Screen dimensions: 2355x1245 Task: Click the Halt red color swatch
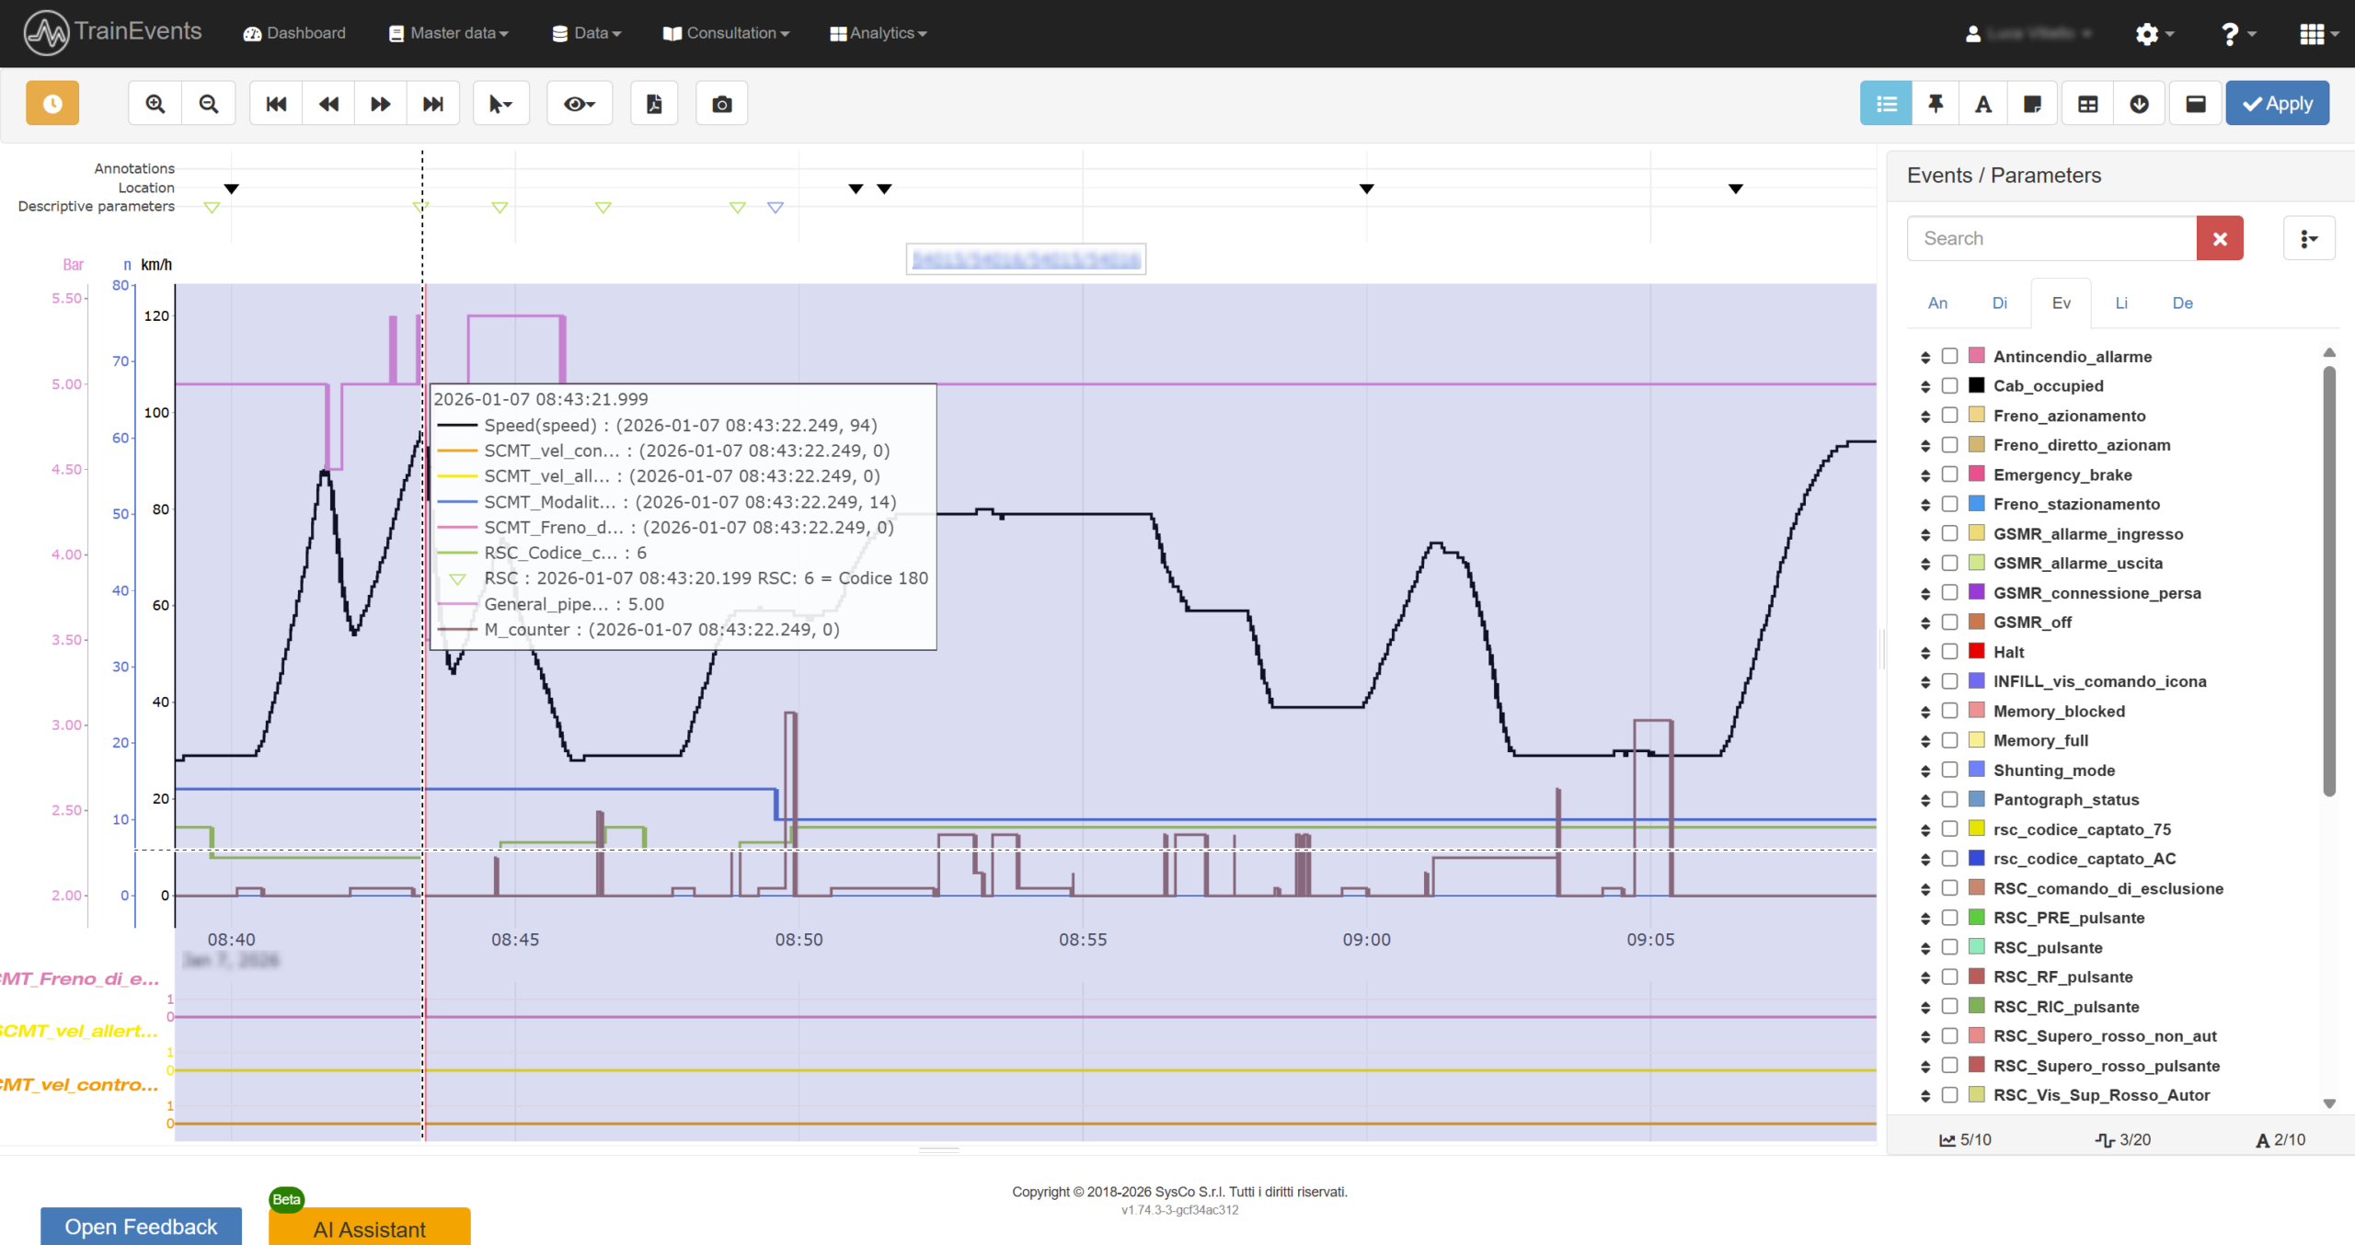coord(1975,651)
